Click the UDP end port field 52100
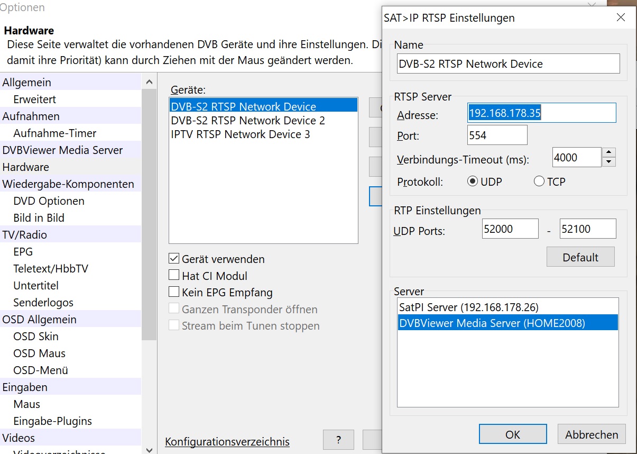The height and width of the screenshot is (454, 637). tap(588, 229)
